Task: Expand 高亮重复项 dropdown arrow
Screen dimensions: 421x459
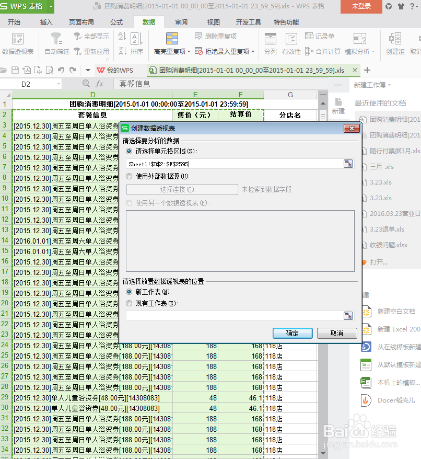Action: pos(189,52)
